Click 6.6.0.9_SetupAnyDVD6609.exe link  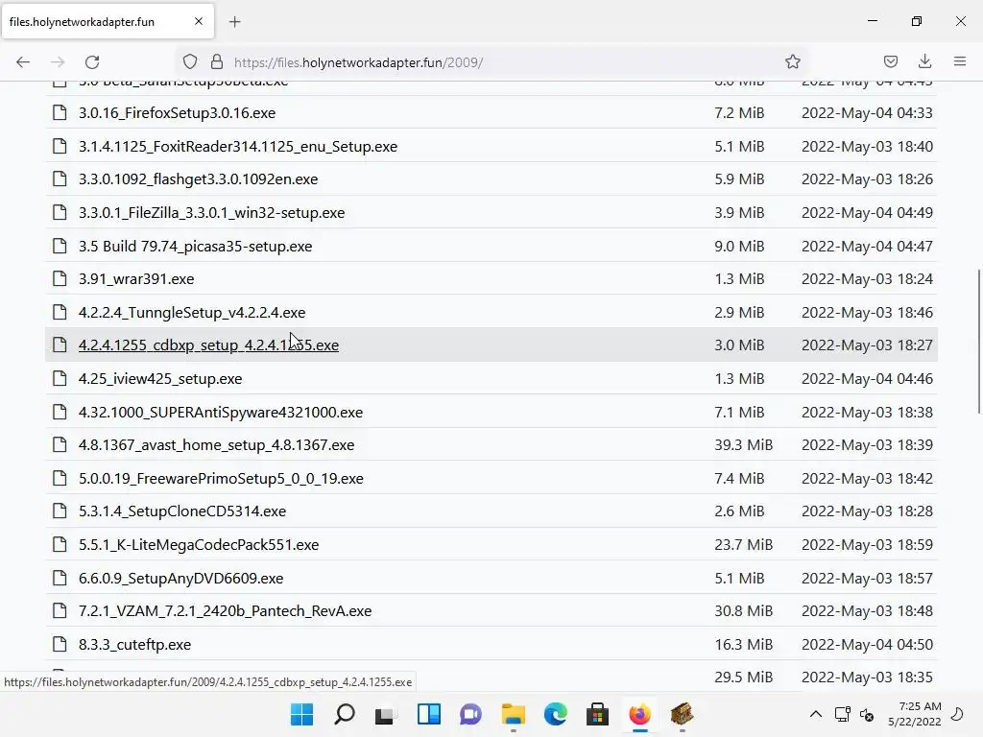pyautogui.click(x=180, y=578)
